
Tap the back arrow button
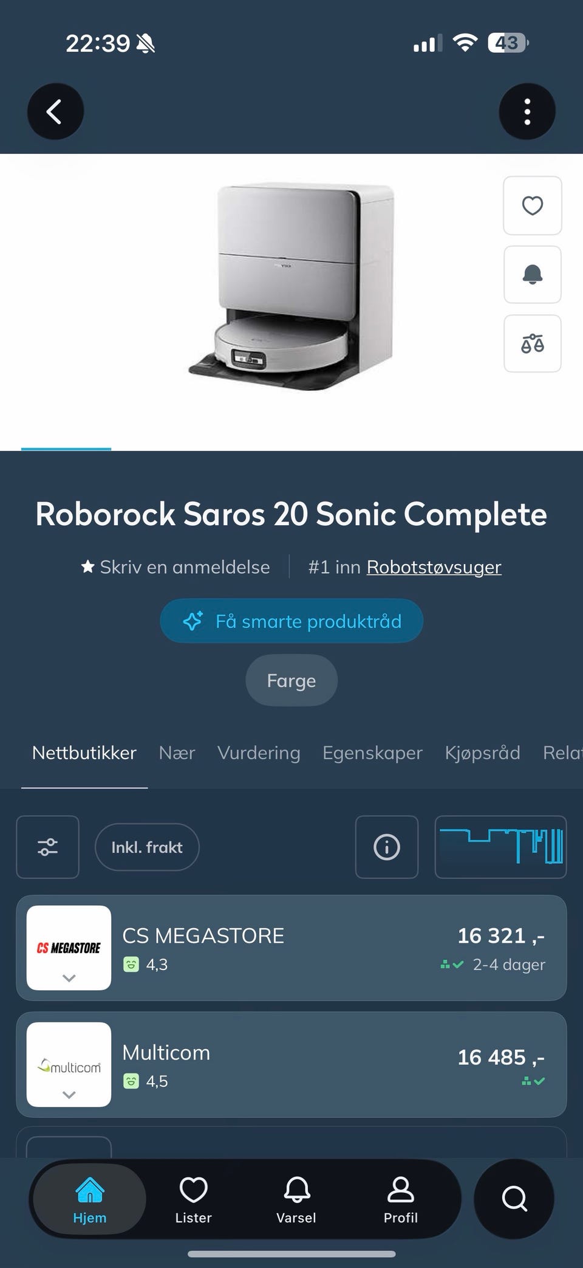pyautogui.click(x=55, y=111)
